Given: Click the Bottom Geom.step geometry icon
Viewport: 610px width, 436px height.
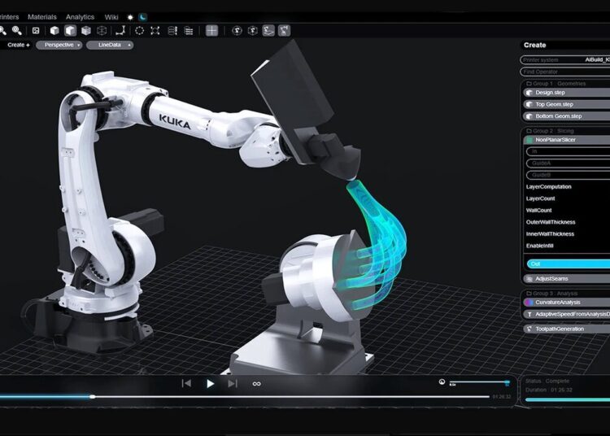Looking at the screenshot, I should click(529, 116).
